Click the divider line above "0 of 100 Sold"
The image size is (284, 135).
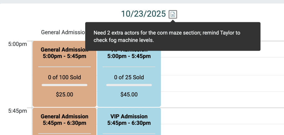pos(64,67)
